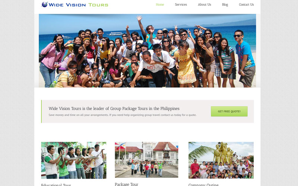This screenshot has width=298, height=186.
Task: Open the Blog page link
Action: (x=225, y=4)
